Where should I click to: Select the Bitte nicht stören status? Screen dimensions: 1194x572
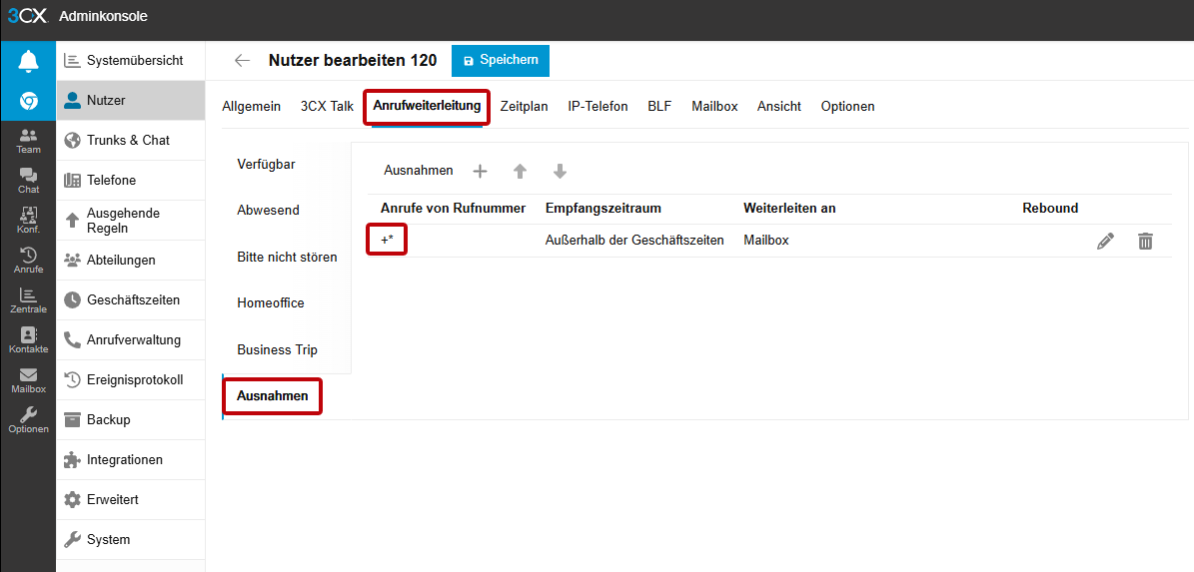coord(287,257)
